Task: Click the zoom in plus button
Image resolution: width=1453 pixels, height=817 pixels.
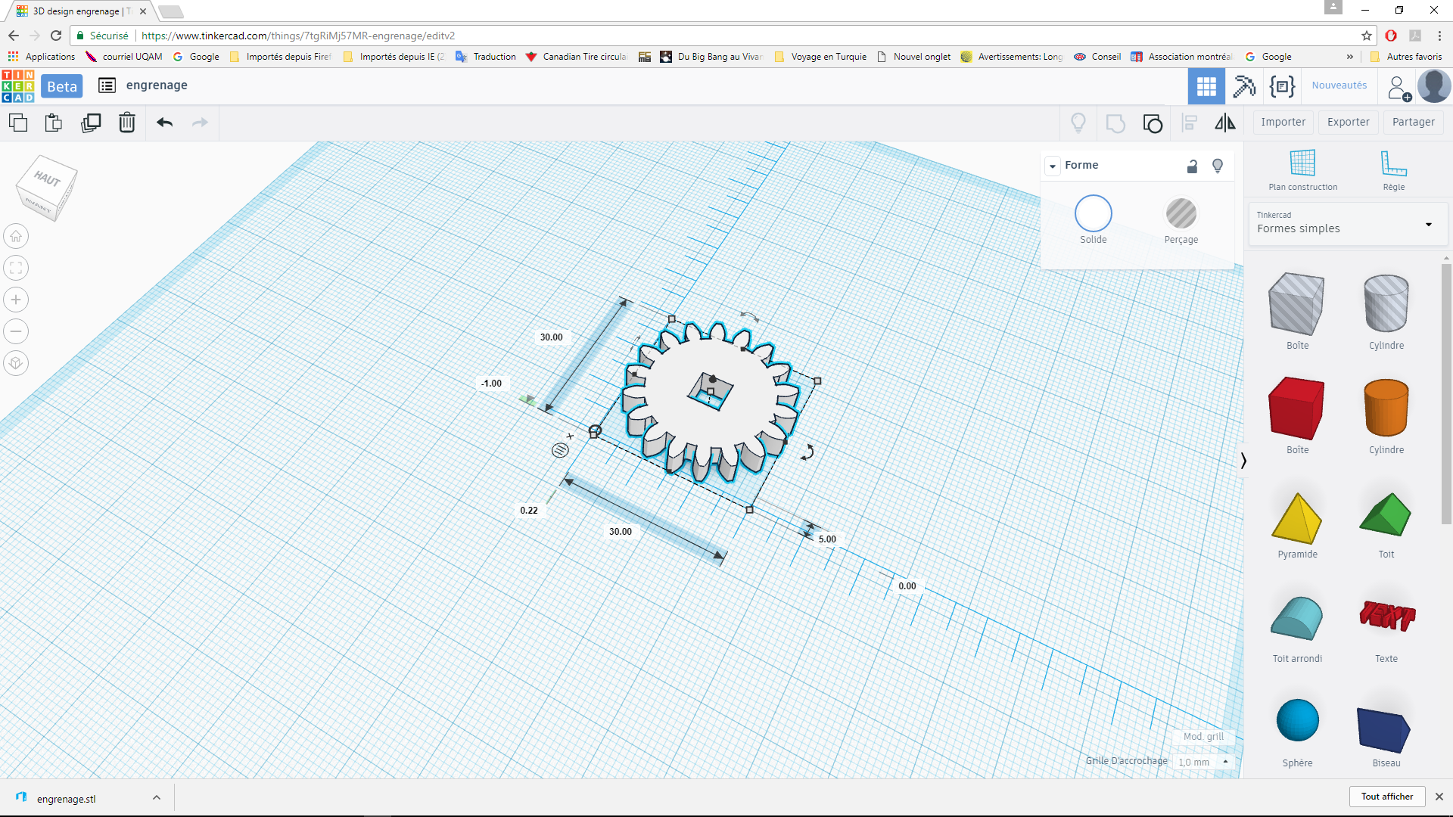Action: (x=16, y=300)
